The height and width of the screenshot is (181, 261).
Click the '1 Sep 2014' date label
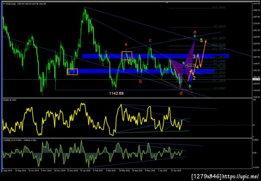[x=7, y=171]
